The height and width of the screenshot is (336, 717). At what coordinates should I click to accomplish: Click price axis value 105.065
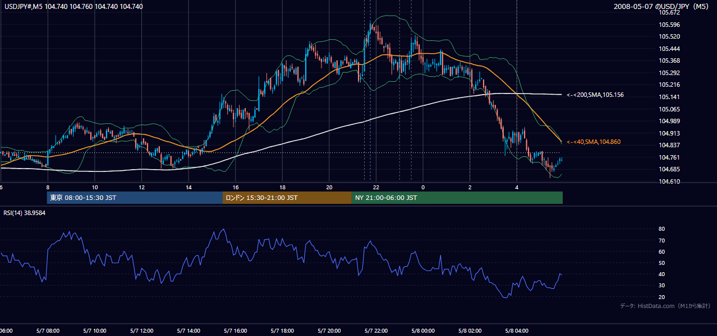669,109
